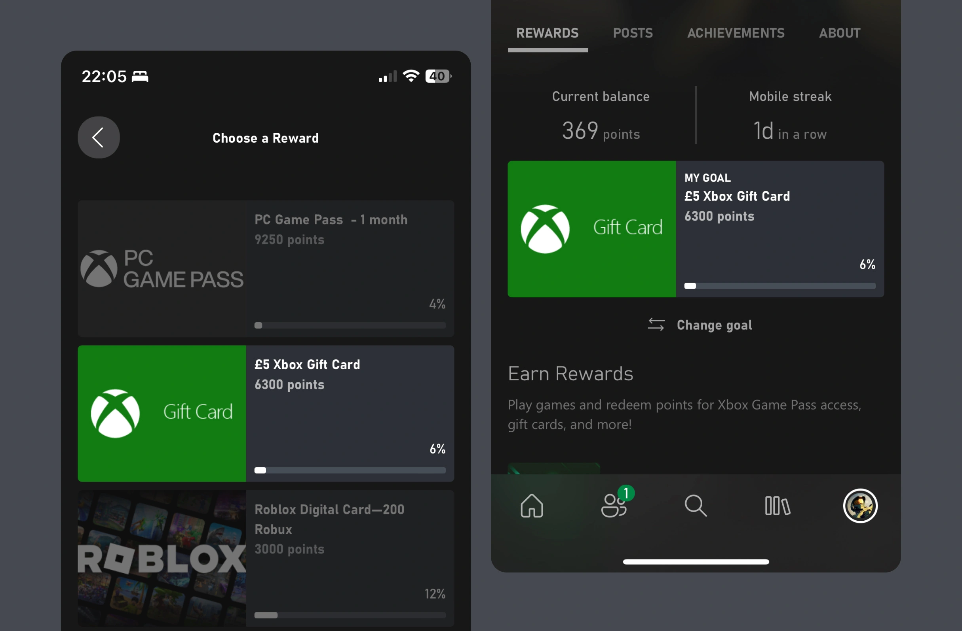Open the Home tab icon

coord(532,505)
